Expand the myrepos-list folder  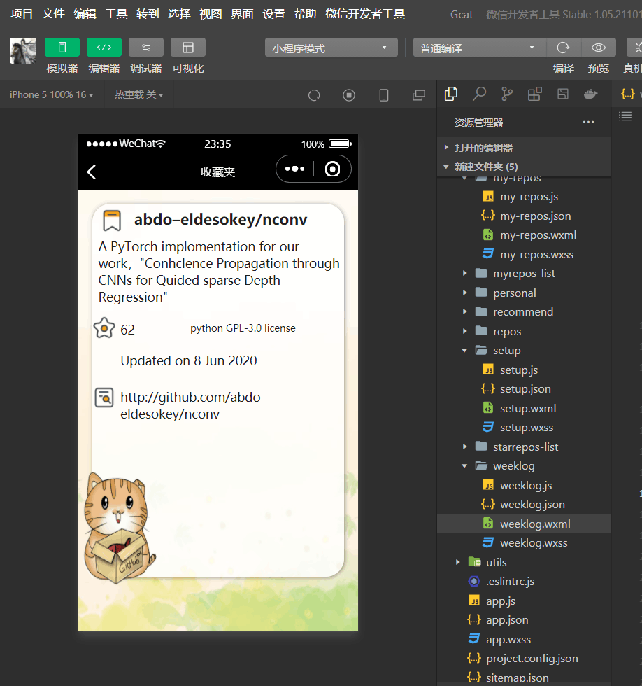[x=524, y=274]
